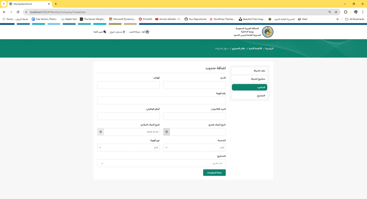
Task: Open the المشاريع projects multiselect dropdown
Action: click(162, 163)
